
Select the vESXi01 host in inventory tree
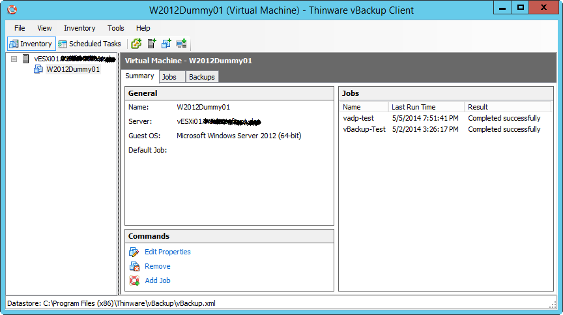[x=75, y=59]
